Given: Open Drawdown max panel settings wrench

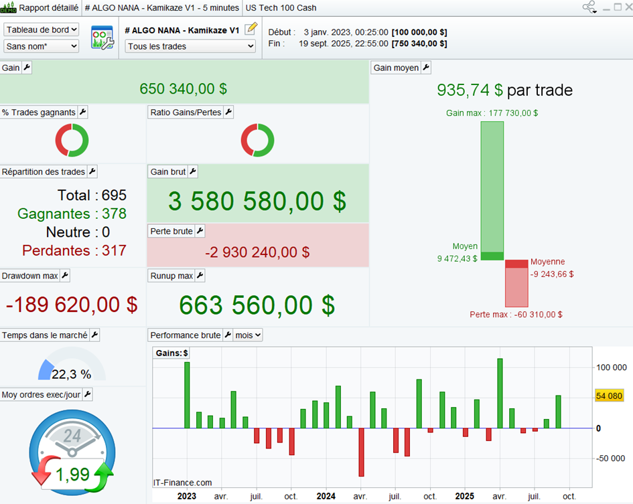Looking at the screenshot, I should click(x=65, y=275).
